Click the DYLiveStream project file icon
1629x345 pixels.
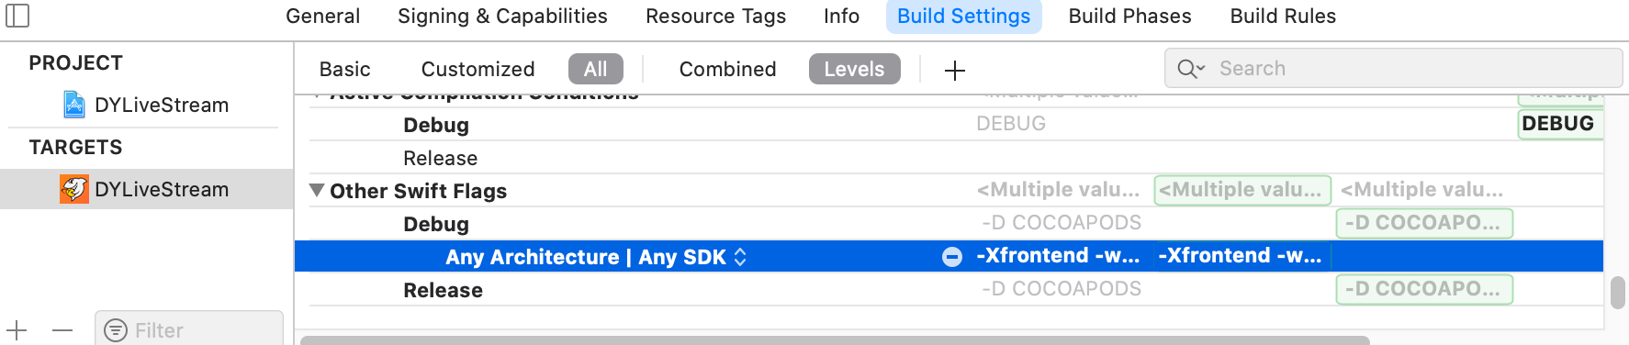click(x=74, y=105)
